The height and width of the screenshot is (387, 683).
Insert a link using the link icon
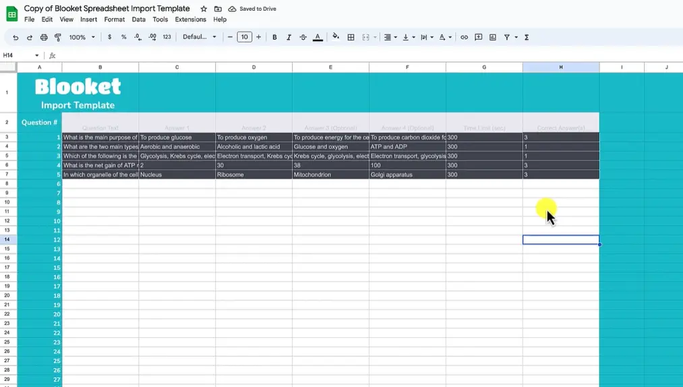tap(464, 38)
